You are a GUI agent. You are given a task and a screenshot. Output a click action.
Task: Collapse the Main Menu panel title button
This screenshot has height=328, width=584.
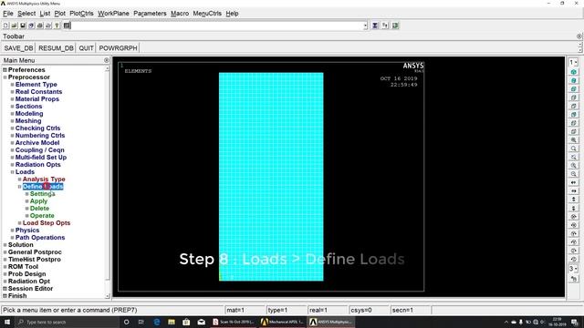pos(107,60)
